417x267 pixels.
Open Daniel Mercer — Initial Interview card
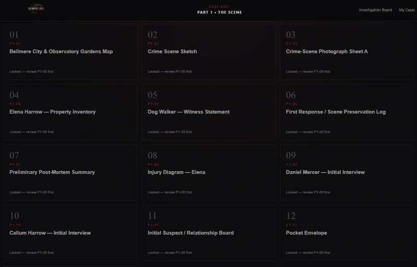347,173
